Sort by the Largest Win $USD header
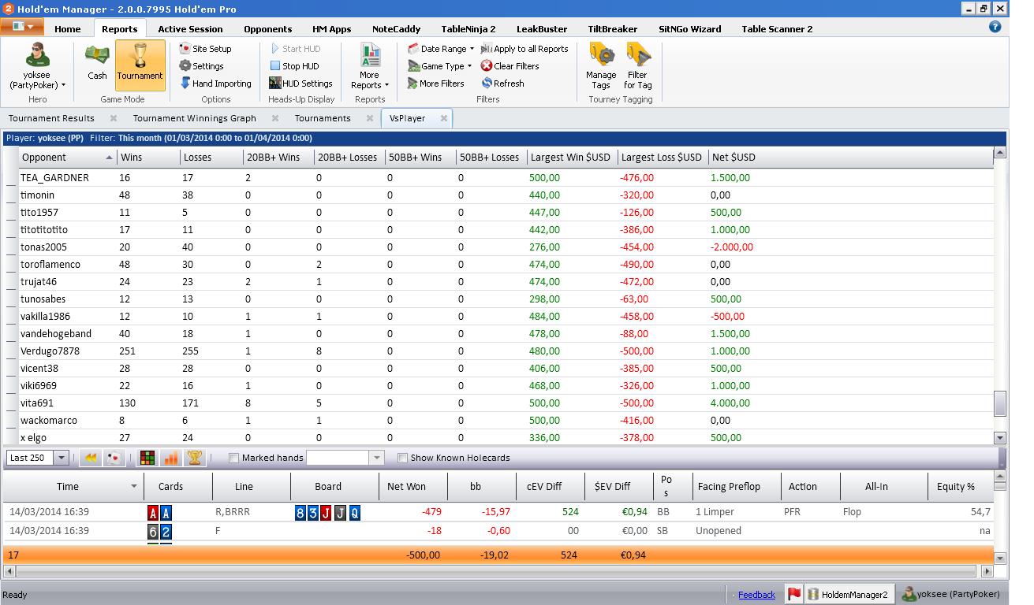1034x605 pixels. point(571,158)
